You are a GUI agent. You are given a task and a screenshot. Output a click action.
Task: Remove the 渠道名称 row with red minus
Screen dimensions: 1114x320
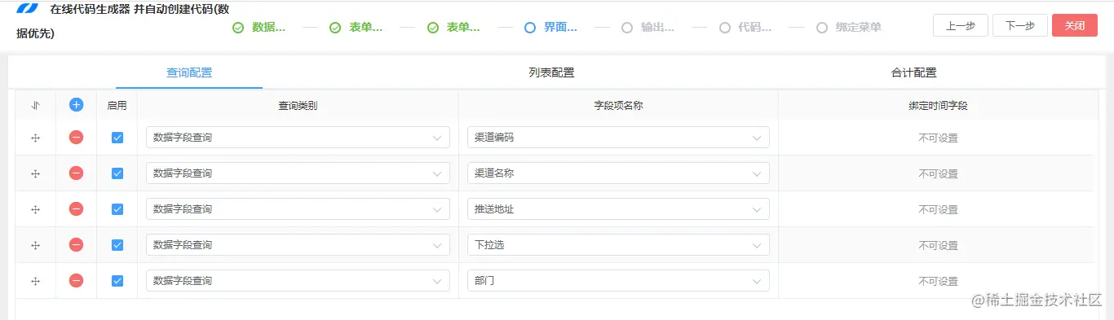coord(76,173)
